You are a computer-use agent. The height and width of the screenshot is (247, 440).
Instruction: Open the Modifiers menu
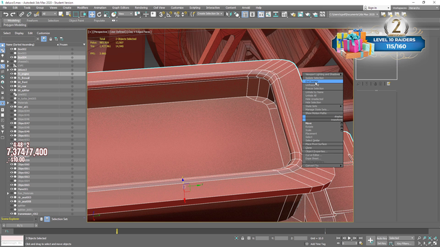coord(82,8)
